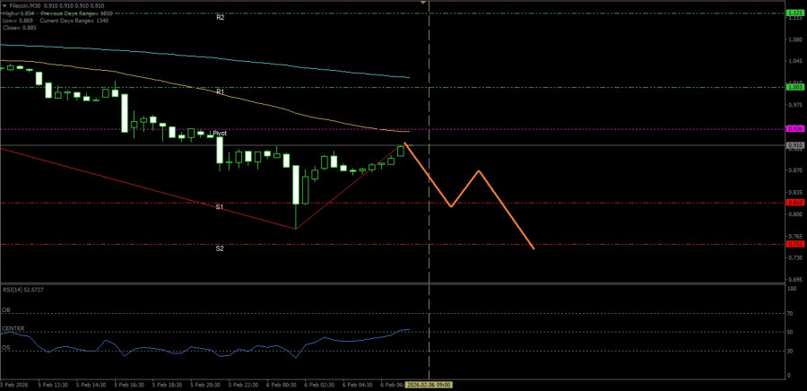Screen dimensions: 807x391
Task: Select the Pivot level label
Action: [220, 132]
